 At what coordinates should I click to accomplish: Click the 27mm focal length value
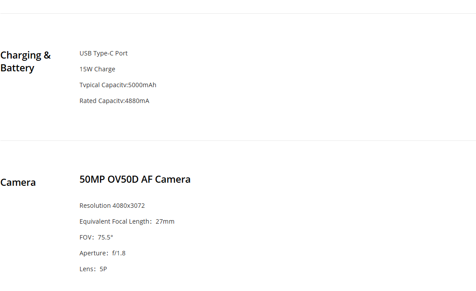(165, 221)
